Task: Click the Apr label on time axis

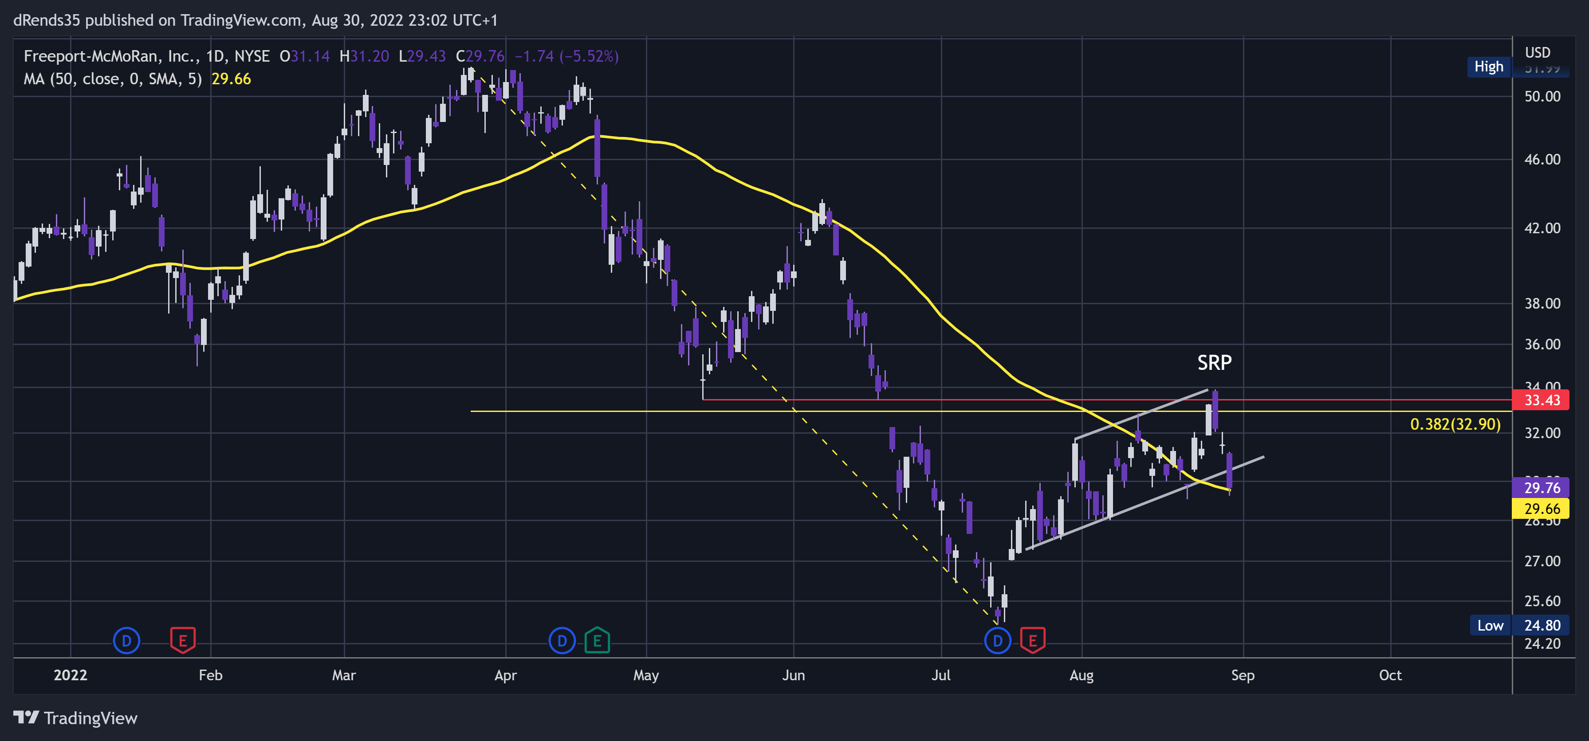Action: pos(505,675)
